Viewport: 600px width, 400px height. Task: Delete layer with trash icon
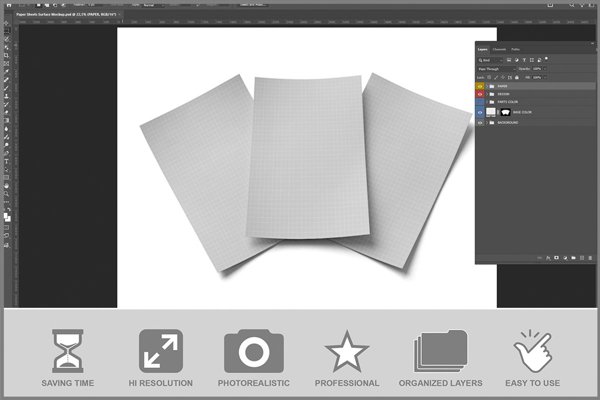tap(590, 258)
